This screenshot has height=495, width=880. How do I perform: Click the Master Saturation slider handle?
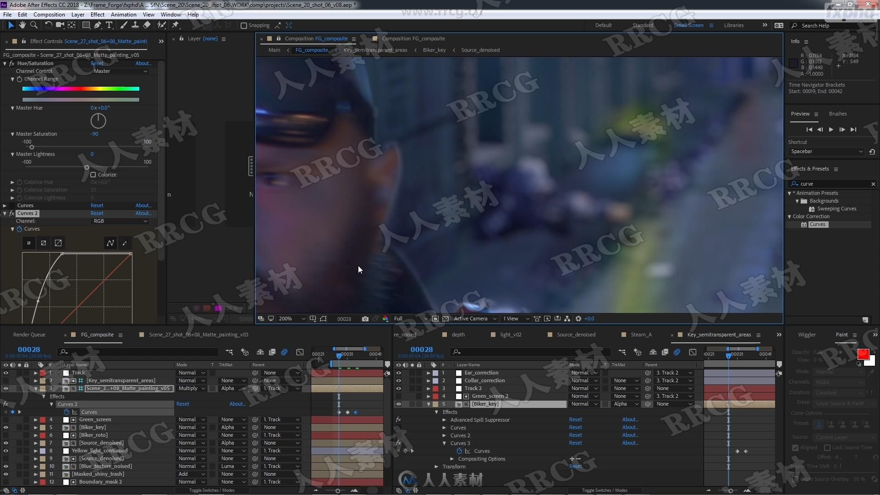[32, 147]
